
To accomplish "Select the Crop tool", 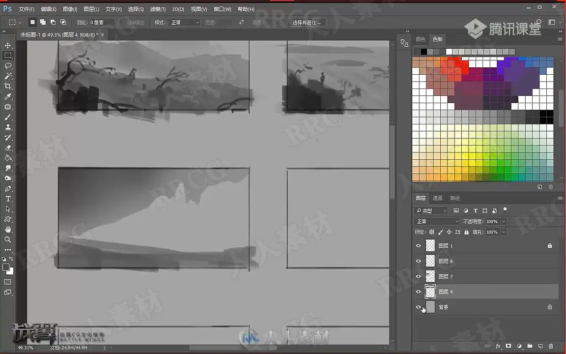I will tap(7, 86).
